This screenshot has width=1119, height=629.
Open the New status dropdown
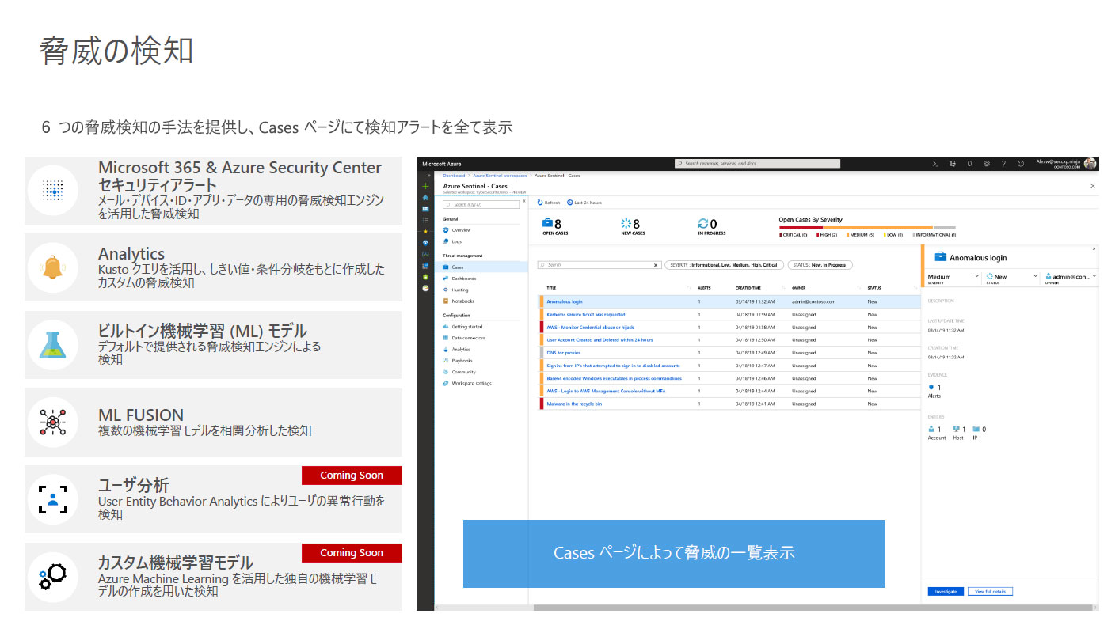click(1011, 277)
